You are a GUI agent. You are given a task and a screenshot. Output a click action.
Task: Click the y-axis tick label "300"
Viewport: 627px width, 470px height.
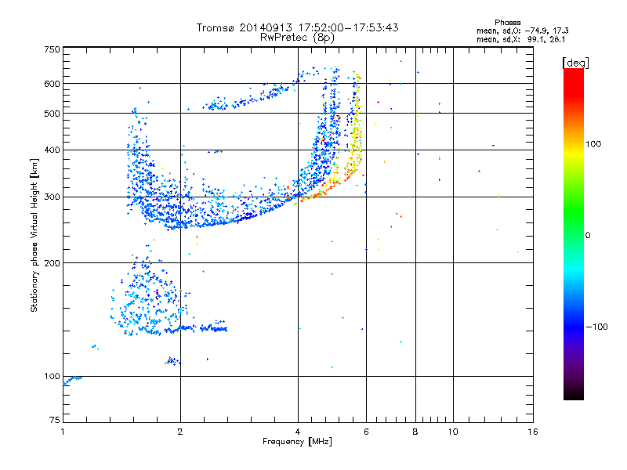(x=52, y=197)
